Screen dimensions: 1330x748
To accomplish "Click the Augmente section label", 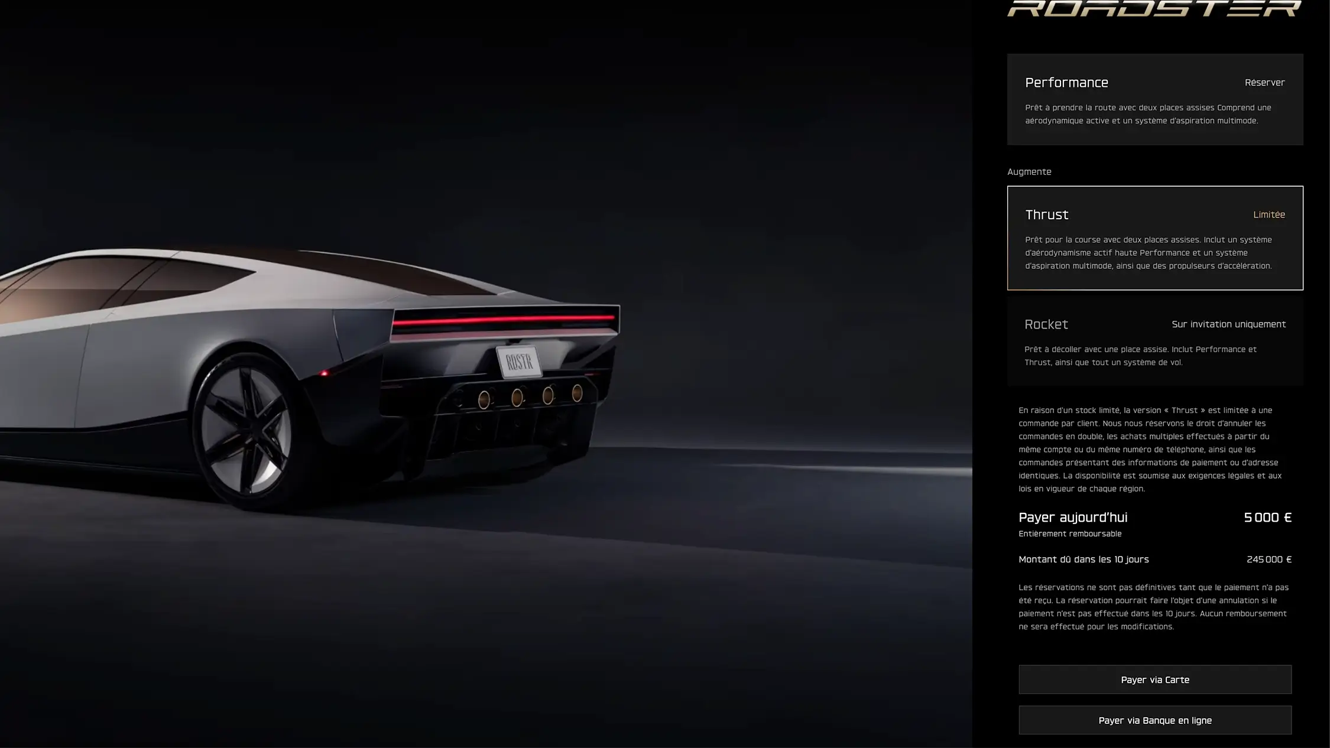I will [x=1029, y=172].
